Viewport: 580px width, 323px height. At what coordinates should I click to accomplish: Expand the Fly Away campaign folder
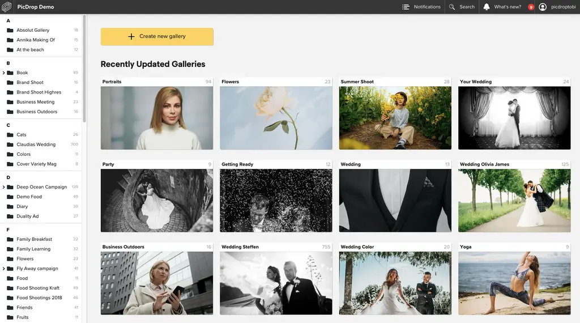coord(4,269)
